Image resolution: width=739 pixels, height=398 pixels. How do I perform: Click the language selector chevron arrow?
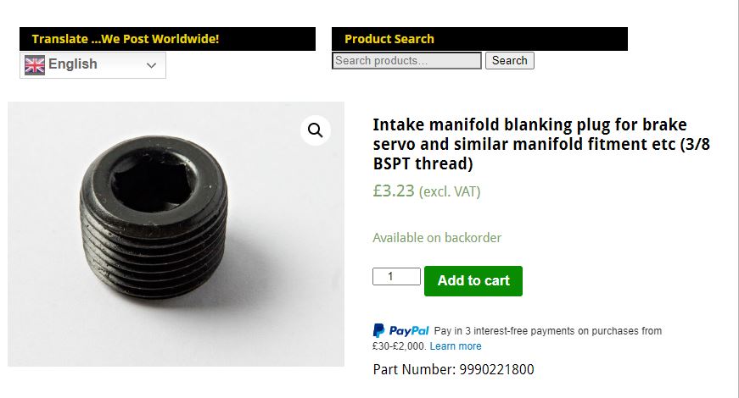click(152, 65)
